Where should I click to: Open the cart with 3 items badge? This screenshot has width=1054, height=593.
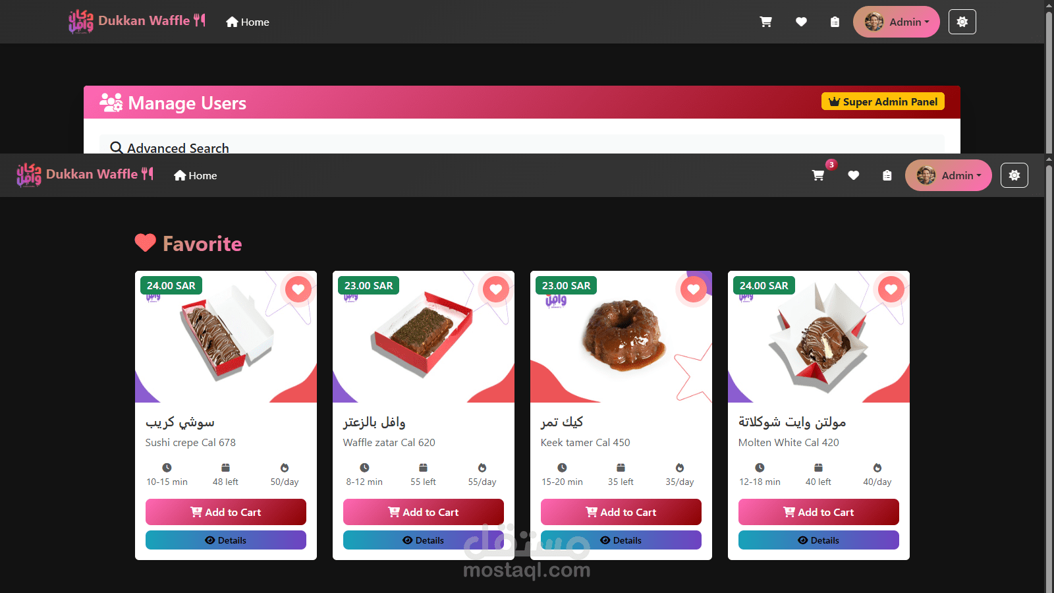point(818,175)
